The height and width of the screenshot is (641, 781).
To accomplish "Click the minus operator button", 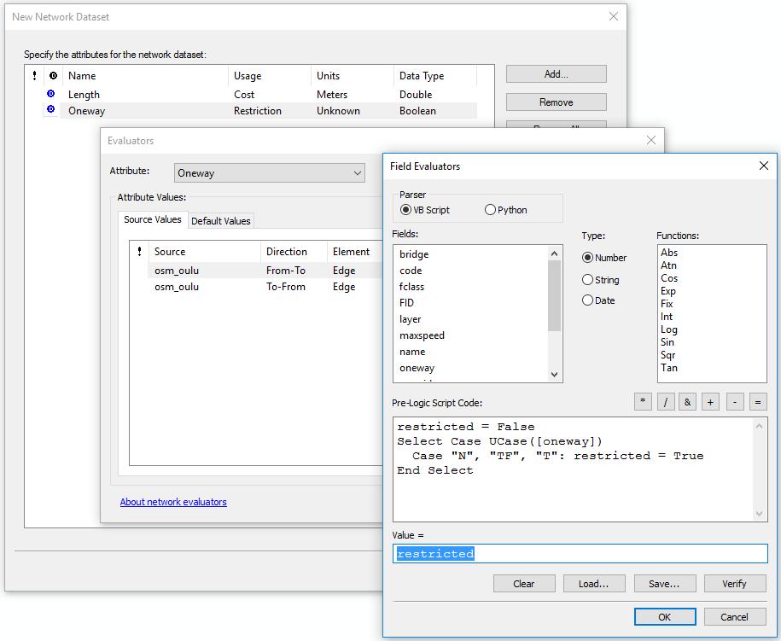I will 735,401.
